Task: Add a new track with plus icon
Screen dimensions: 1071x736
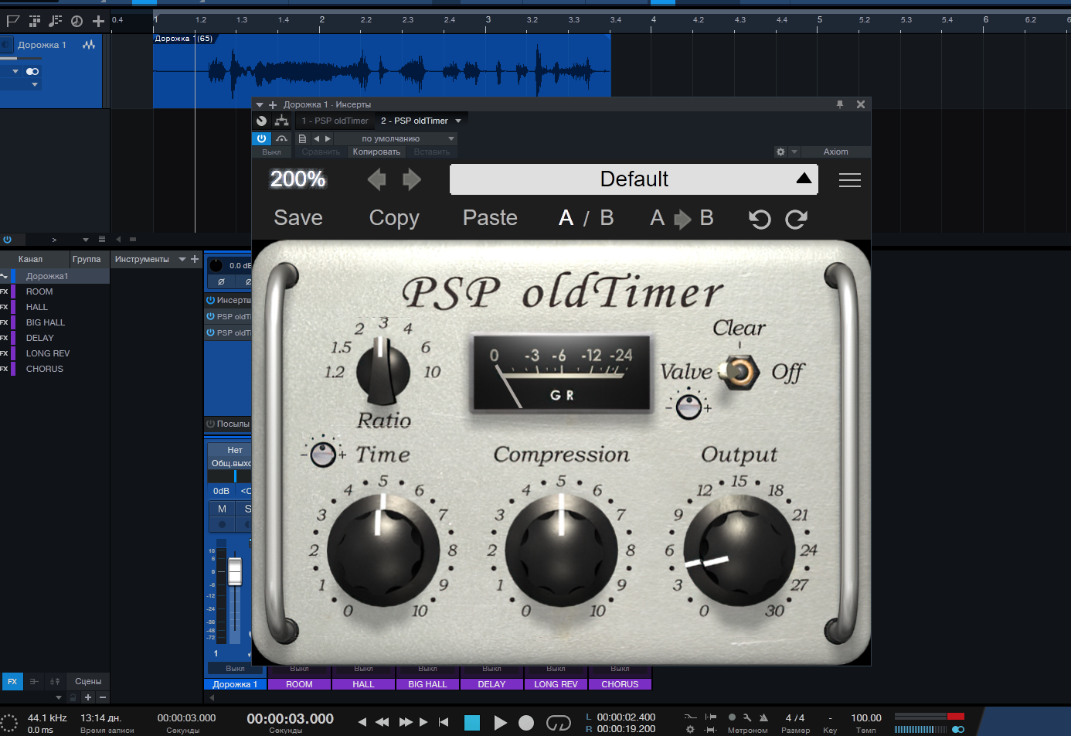Action: (98, 21)
